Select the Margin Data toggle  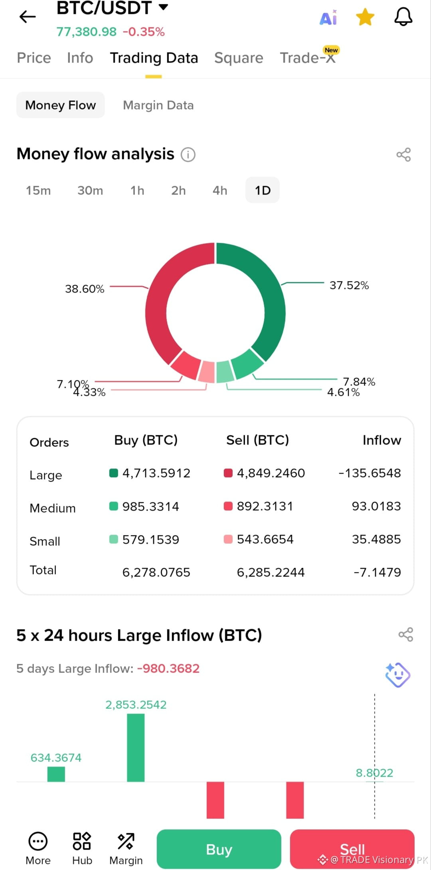158,105
